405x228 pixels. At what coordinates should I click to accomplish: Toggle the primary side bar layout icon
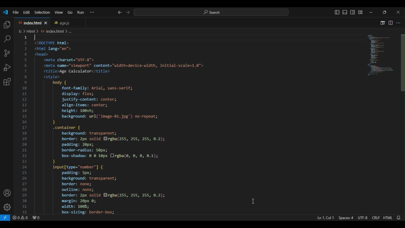[x=337, y=12]
